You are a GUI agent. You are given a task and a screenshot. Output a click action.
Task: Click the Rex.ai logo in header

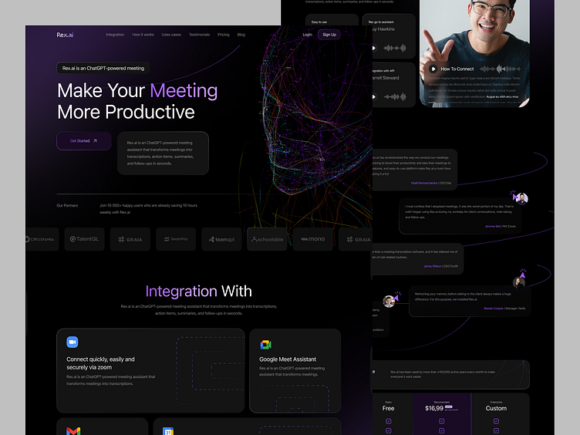pos(65,35)
